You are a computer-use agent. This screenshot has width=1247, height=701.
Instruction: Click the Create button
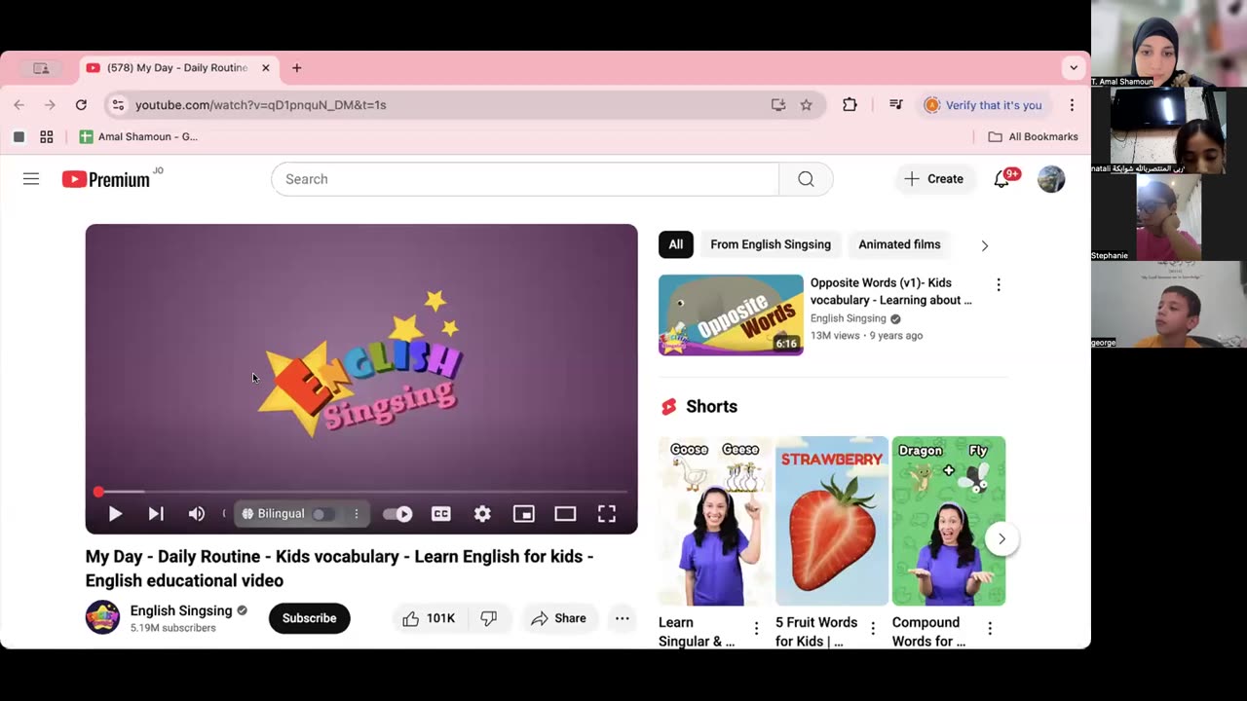click(933, 179)
